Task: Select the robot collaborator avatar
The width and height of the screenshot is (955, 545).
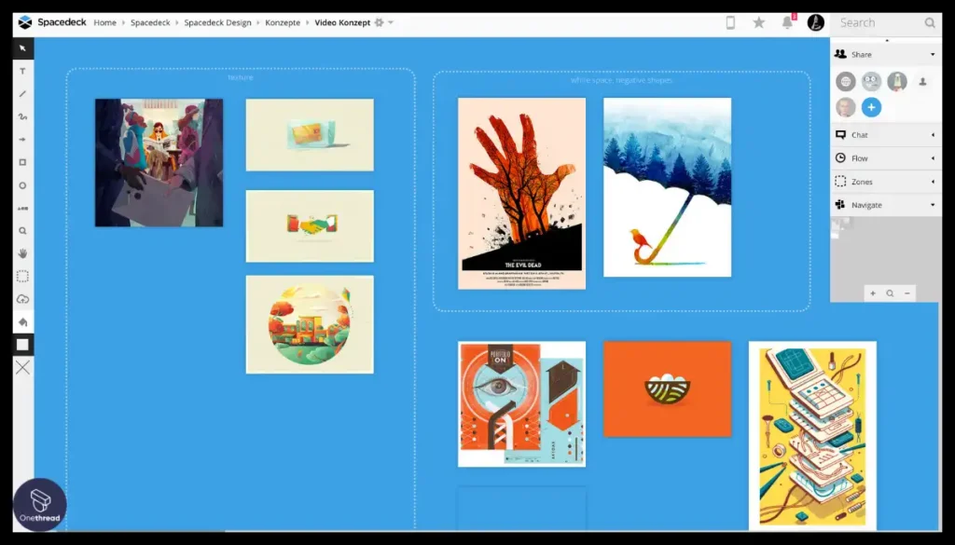Action: [x=872, y=81]
